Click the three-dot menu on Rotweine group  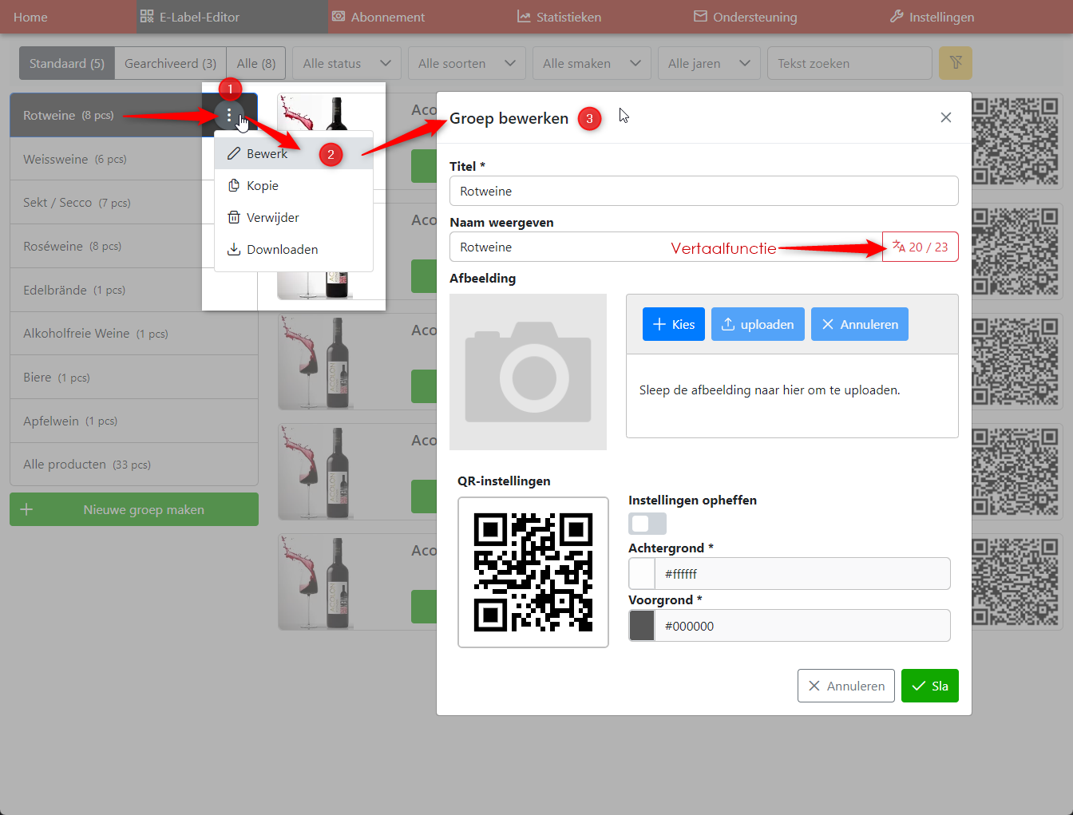229,116
